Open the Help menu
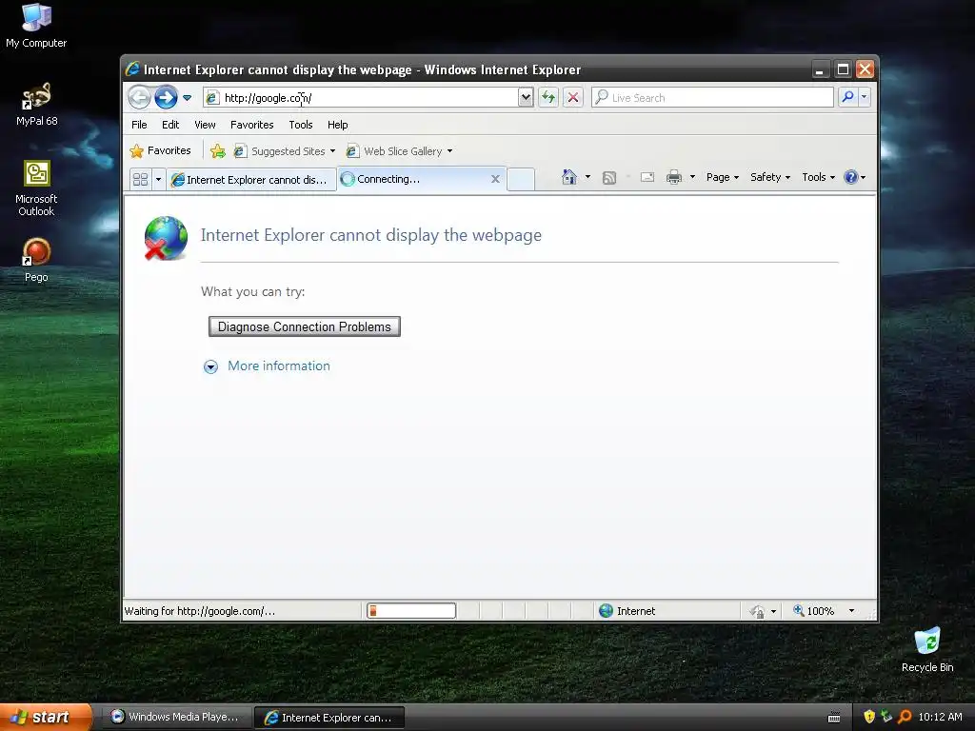Viewport: 975px width, 731px height. coord(338,125)
